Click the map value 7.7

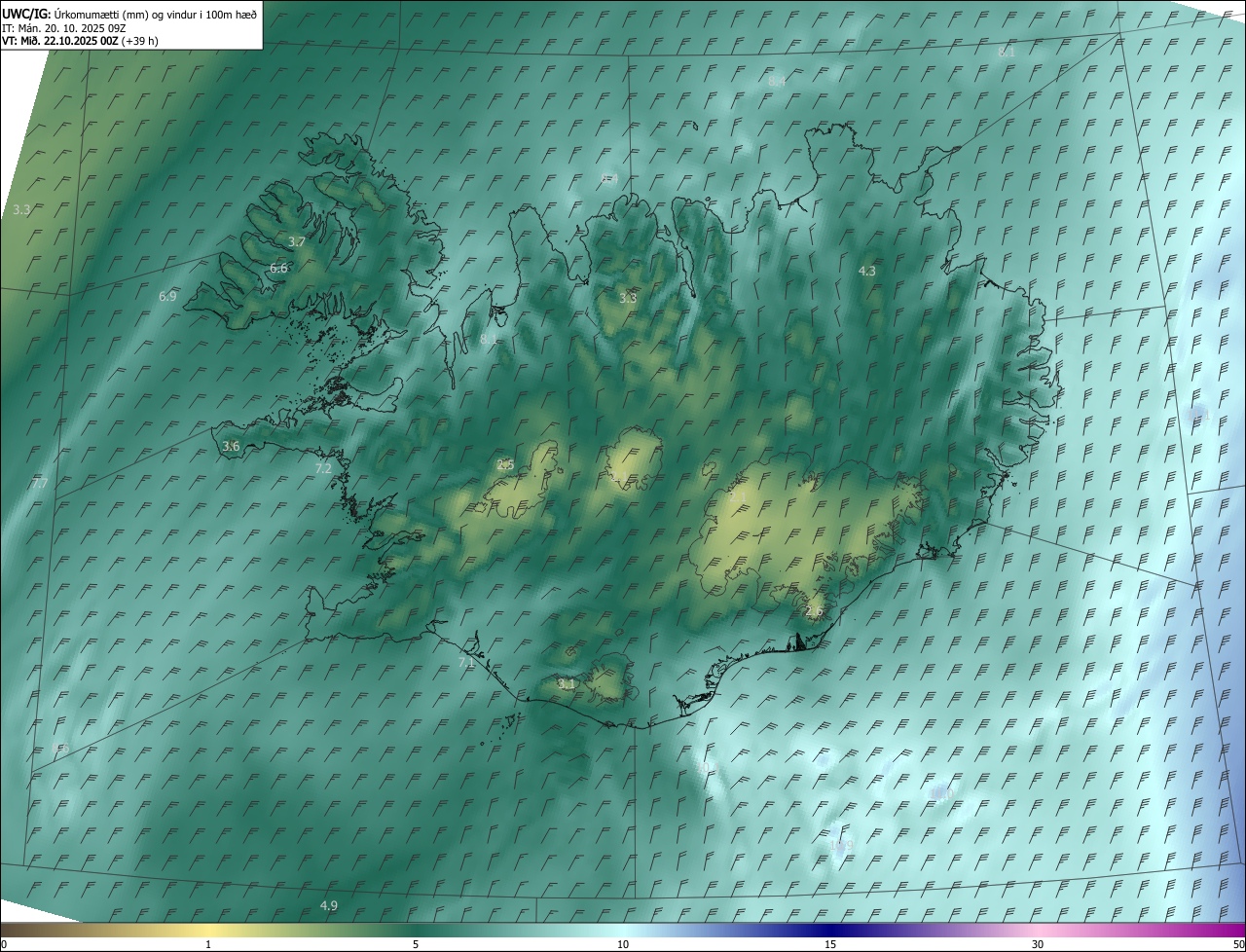(x=40, y=483)
